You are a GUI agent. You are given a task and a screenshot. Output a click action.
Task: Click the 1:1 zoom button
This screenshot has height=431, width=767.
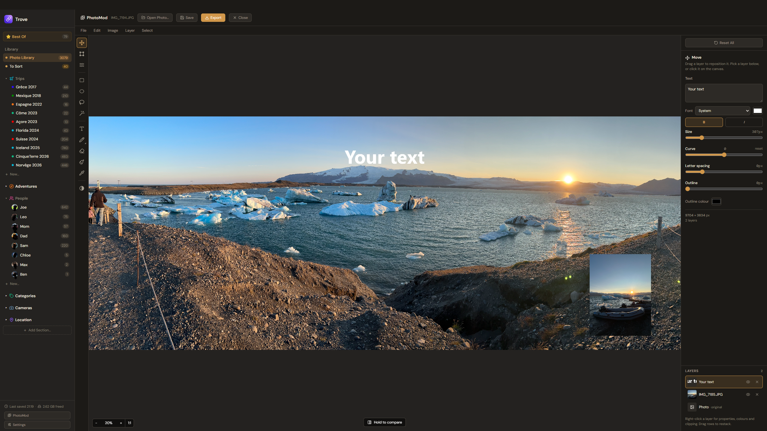coord(129,423)
